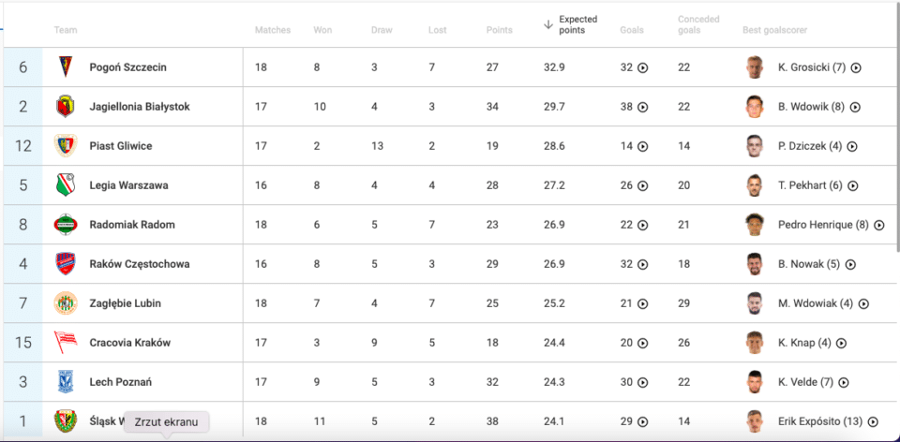Open the Zagłębie Lubin team page
Screen dimensions: 900x442
tap(125, 303)
